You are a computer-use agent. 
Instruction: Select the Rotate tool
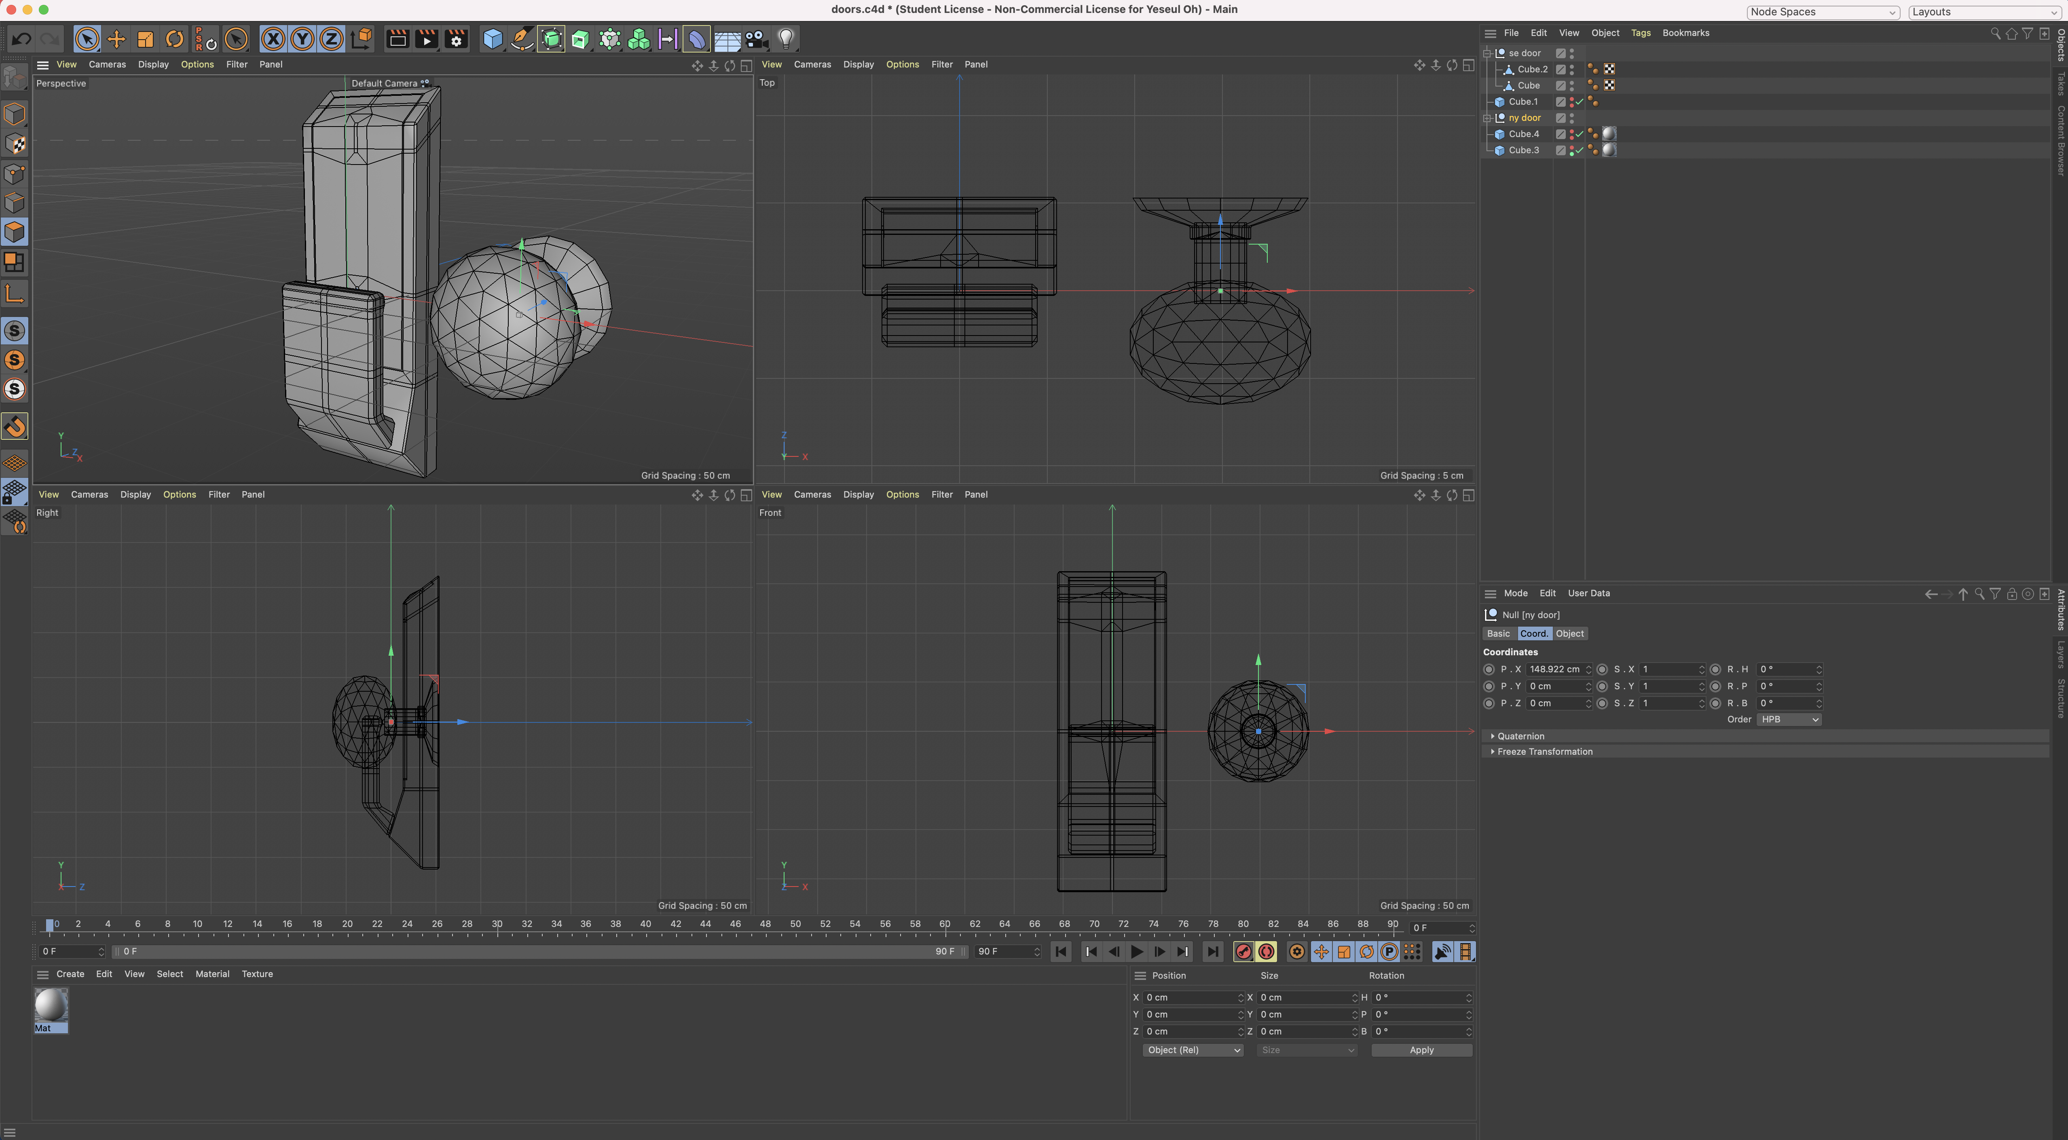[x=174, y=38]
